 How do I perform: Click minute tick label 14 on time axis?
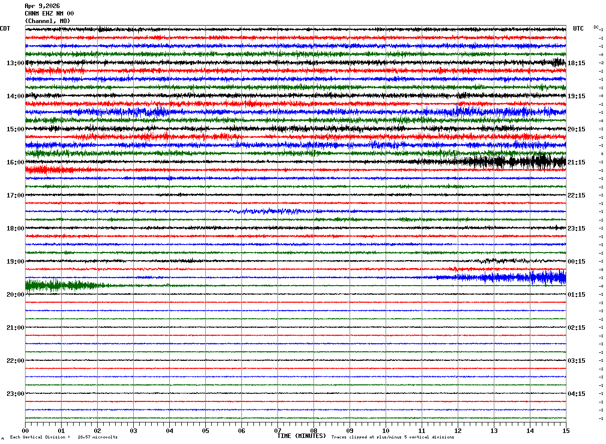click(530, 430)
